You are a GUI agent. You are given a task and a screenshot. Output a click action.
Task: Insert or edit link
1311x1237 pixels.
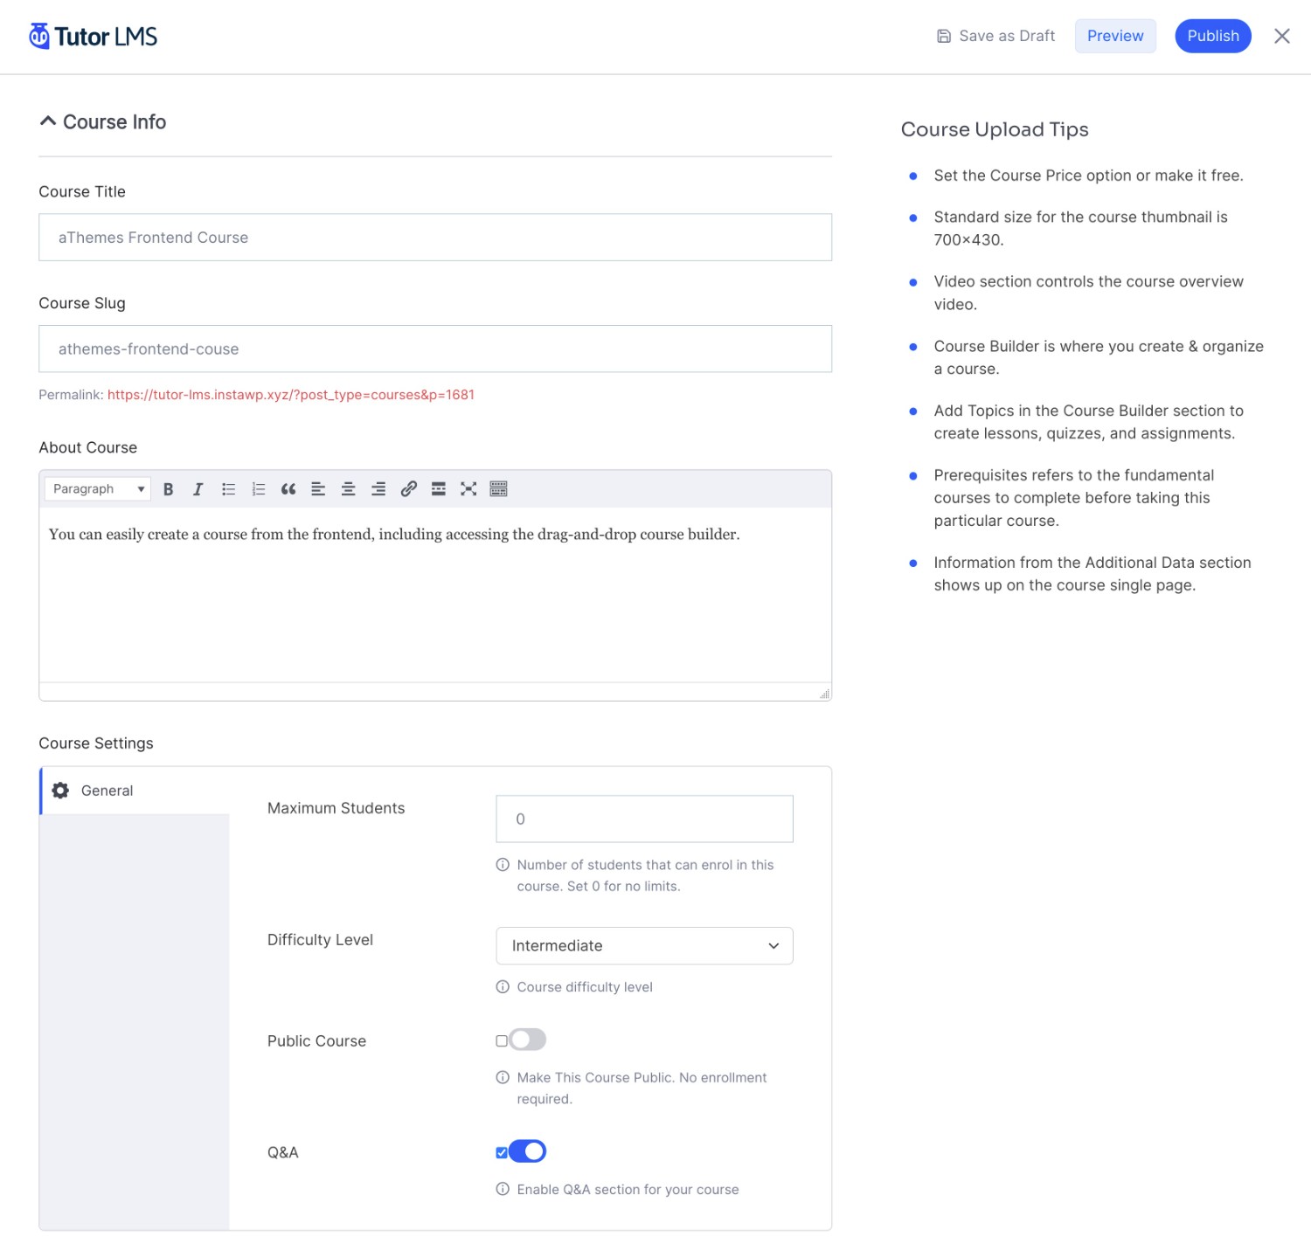pyautogui.click(x=408, y=489)
